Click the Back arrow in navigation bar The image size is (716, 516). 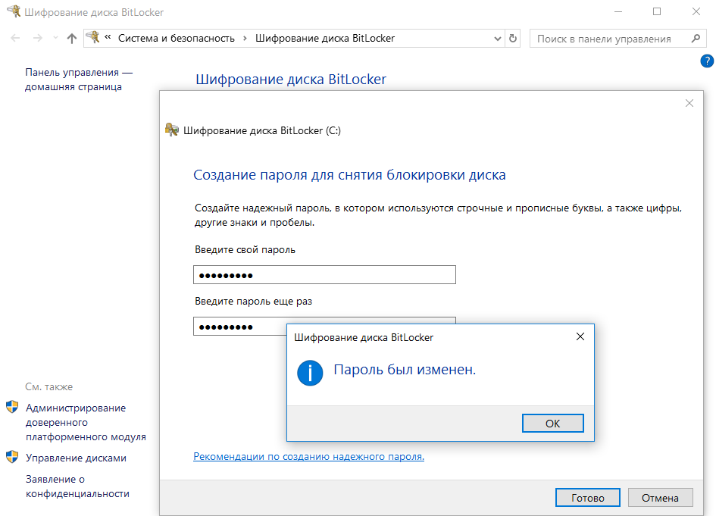point(17,39)
